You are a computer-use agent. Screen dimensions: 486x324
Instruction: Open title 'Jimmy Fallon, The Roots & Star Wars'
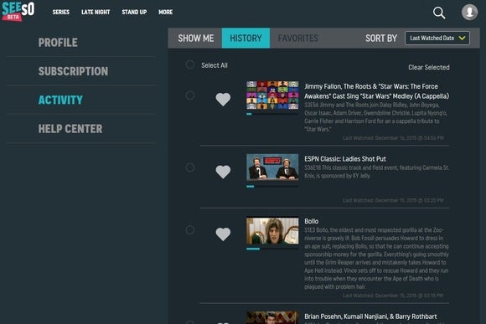(x=376, y=91)
